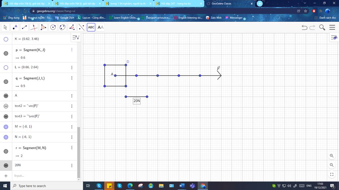Switch to the trong 1 thí nghiệm tab
Viewport: 339px width, 190px height.
[128, 3]
